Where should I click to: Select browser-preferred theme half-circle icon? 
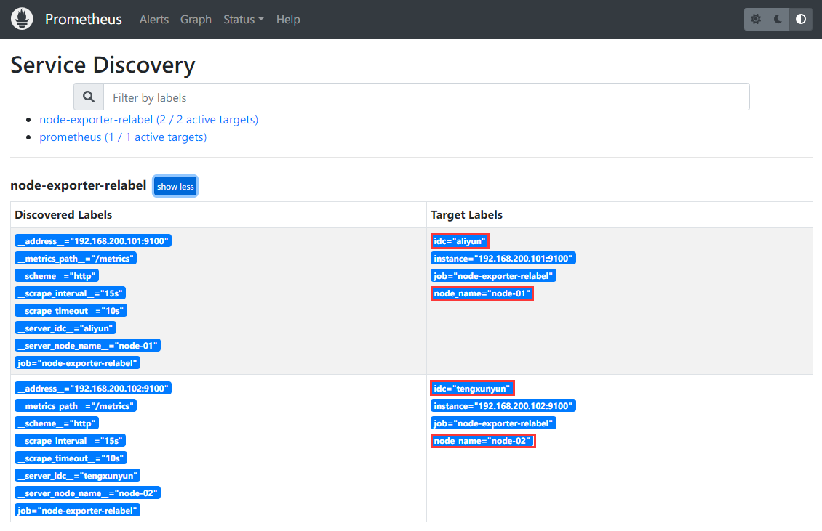pyautogui.click(x=800, y=19)
